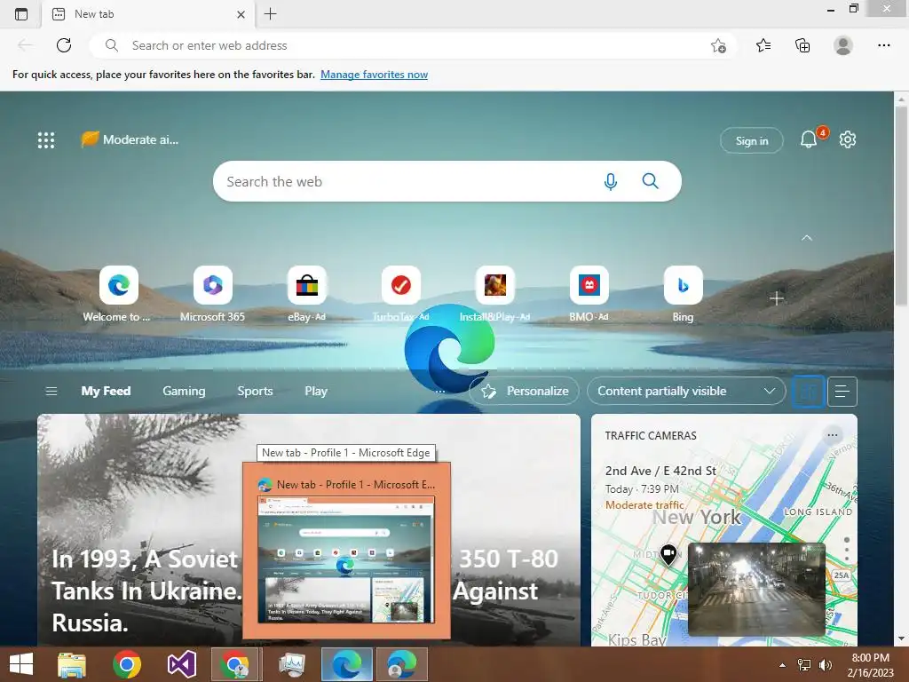
Task: Open File Explorer from taskbar
Action: (72, 664)
